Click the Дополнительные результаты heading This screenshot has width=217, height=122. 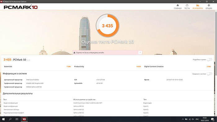[x=18, y=94]
